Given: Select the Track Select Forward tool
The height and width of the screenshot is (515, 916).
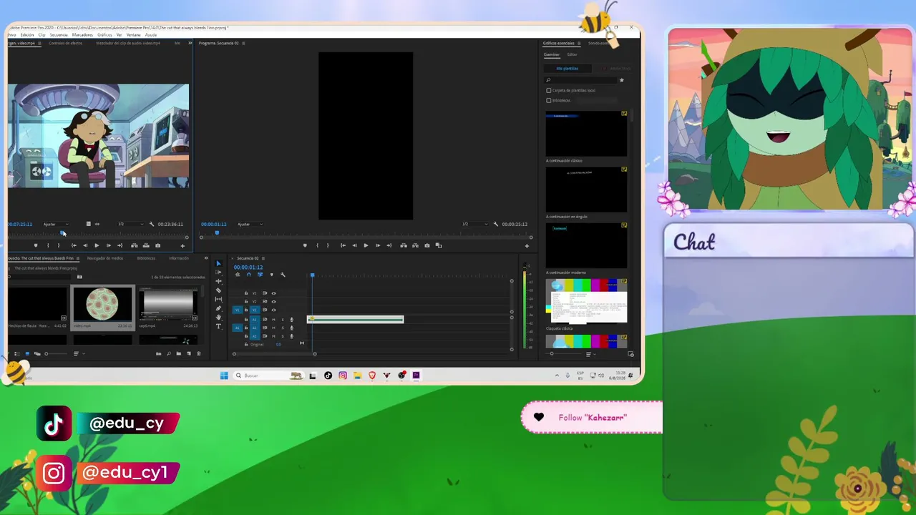Looking at the screenshot, I should (x=219, y=273).
